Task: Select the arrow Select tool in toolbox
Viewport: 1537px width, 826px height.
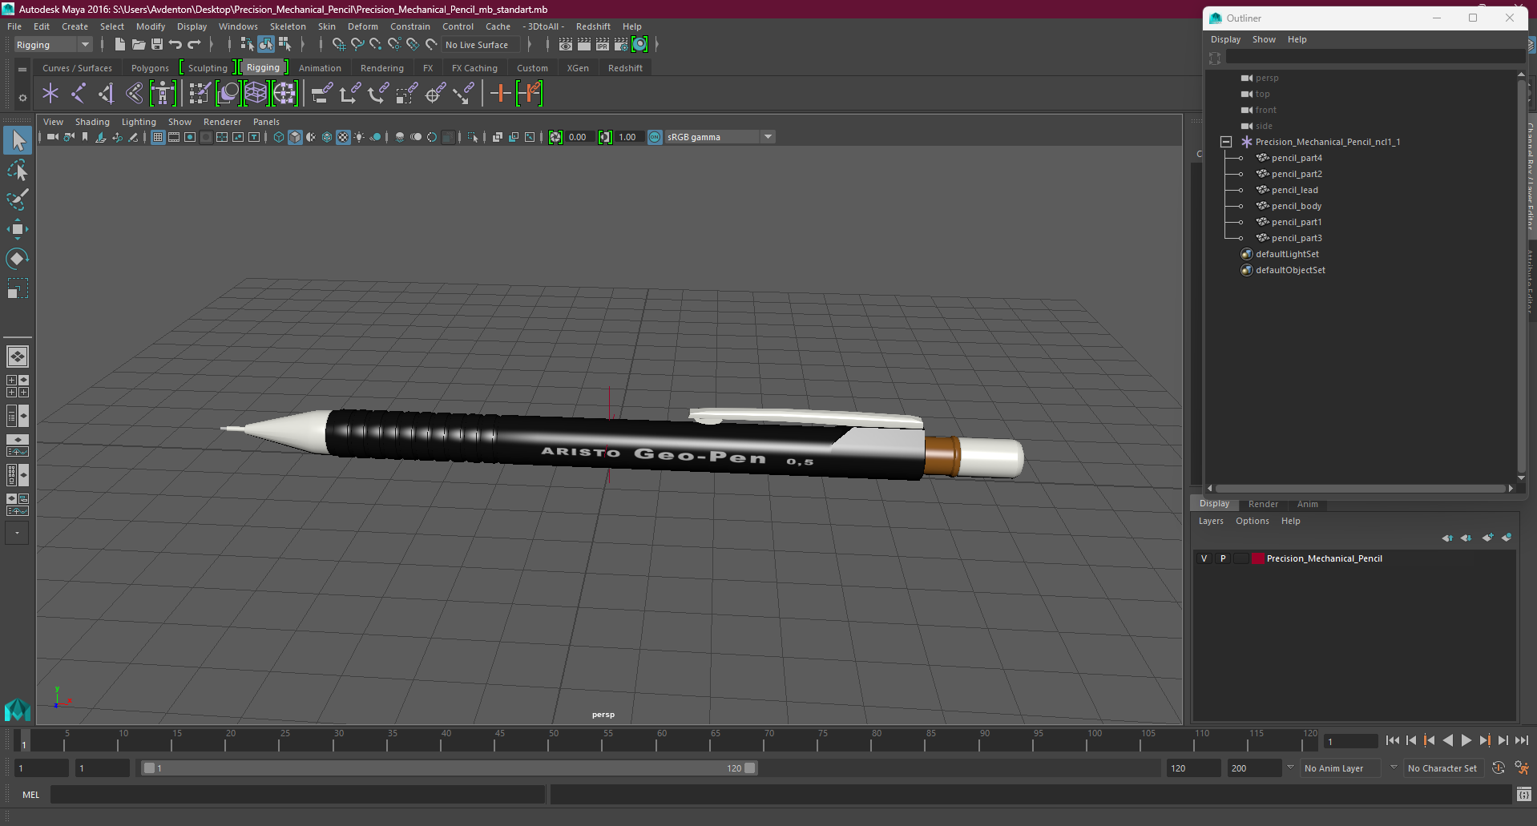Action: coord(18,141)
